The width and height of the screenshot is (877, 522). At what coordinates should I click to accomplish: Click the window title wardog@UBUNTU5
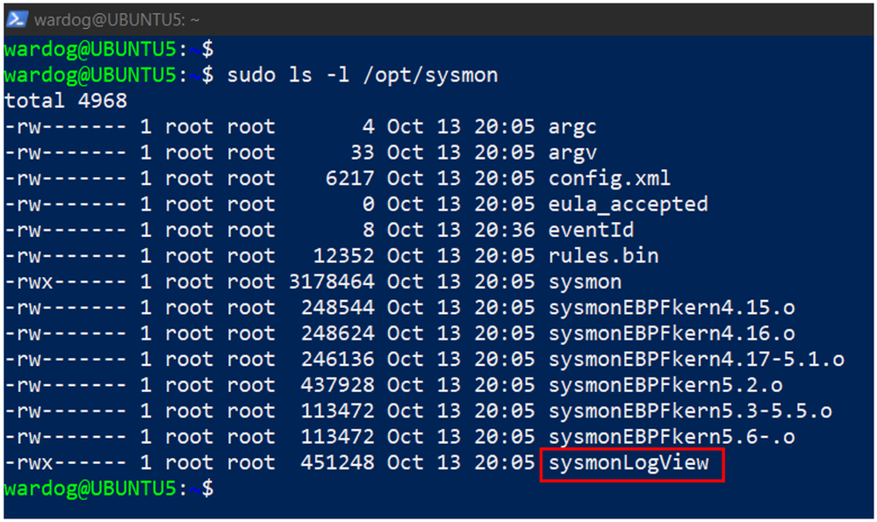point(117,20)
